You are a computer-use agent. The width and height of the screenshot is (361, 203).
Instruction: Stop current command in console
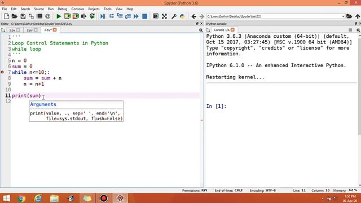pyautogui.click(x=350, y=30)
